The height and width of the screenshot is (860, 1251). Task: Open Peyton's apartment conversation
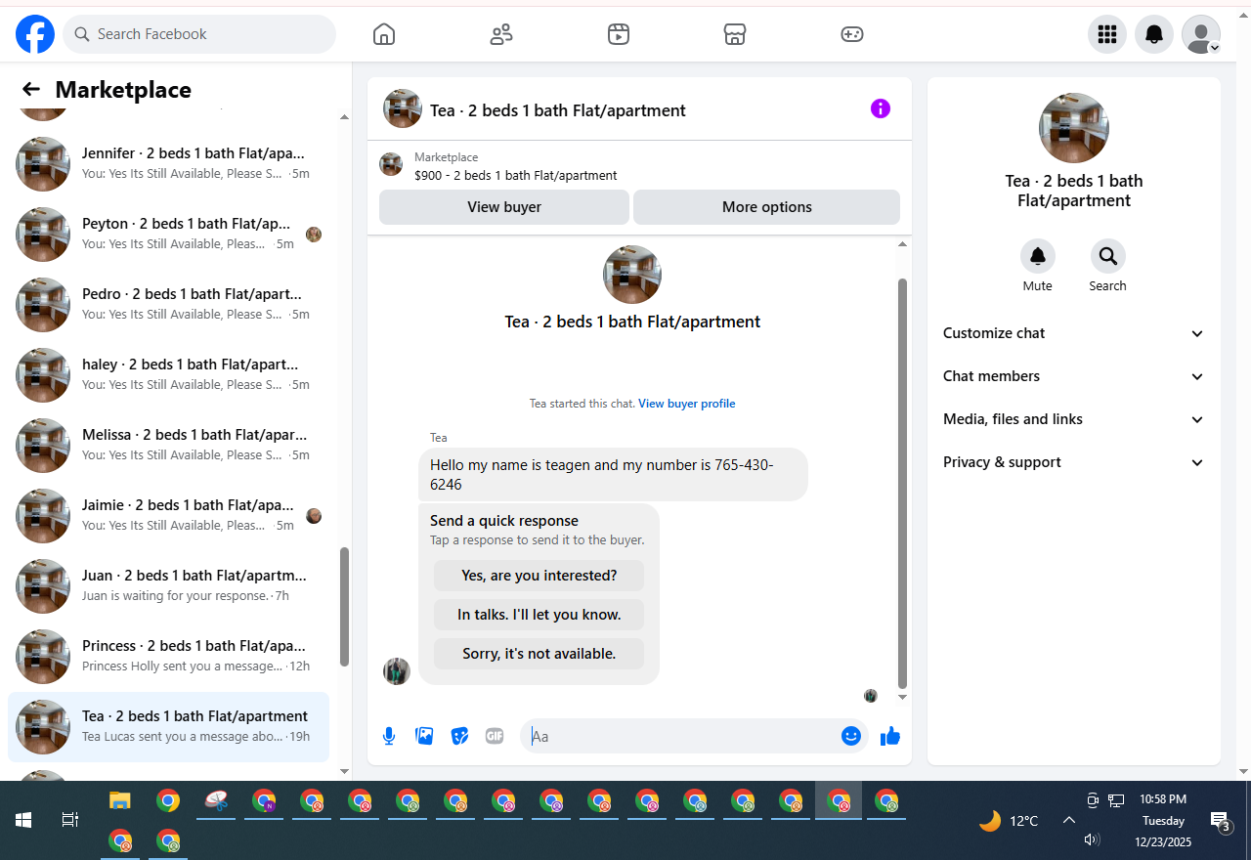tap(168, 235)
